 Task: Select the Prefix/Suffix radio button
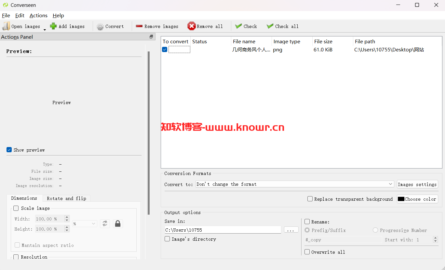point(307,230)
